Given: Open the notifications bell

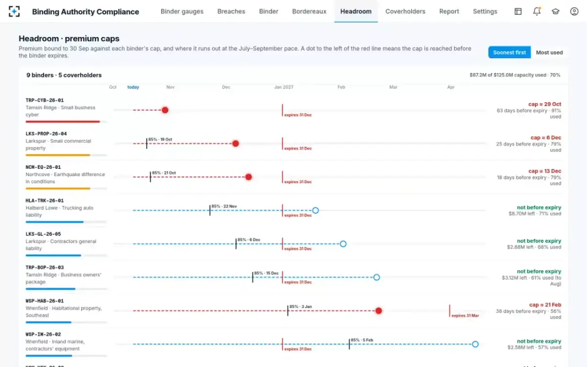Looking at the screenshot, I should (537, 11).
